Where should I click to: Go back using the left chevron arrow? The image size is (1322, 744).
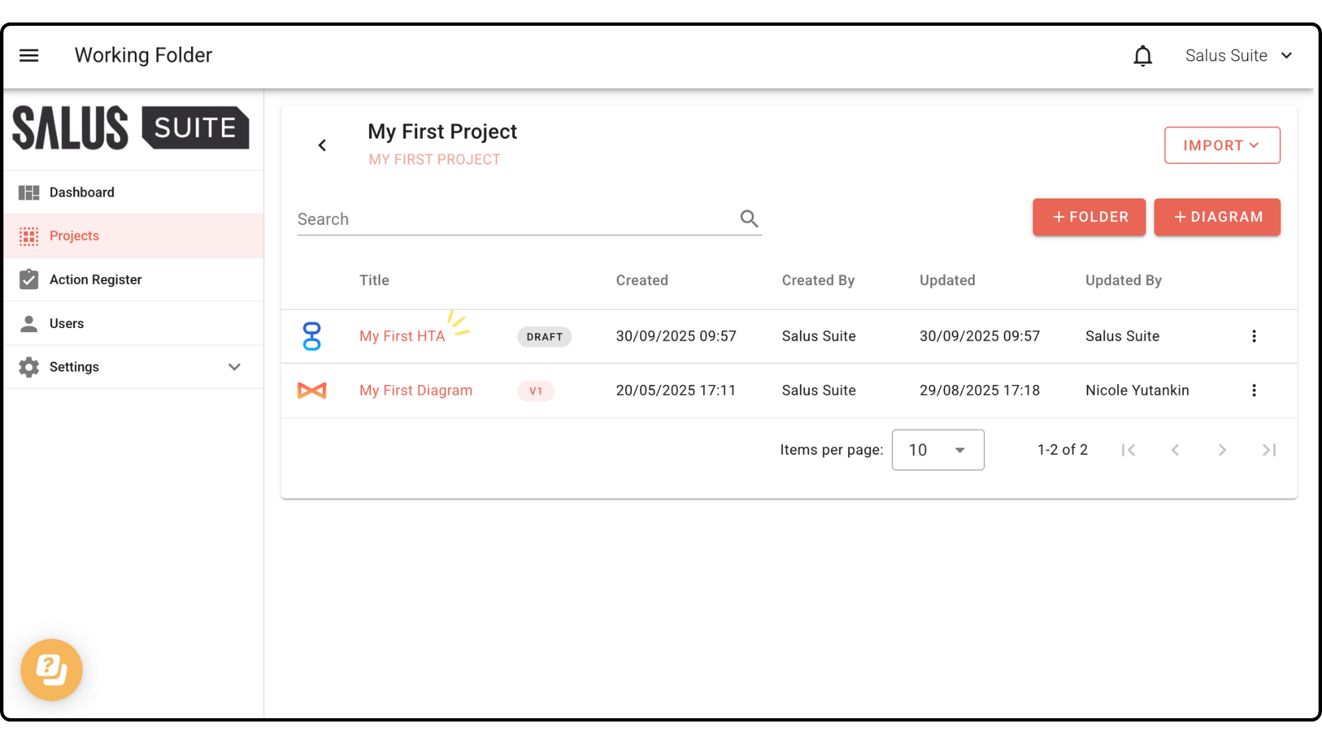point(323,145)
